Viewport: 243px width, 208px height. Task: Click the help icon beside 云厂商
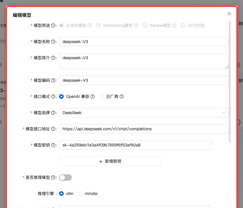tap(121, 96)
